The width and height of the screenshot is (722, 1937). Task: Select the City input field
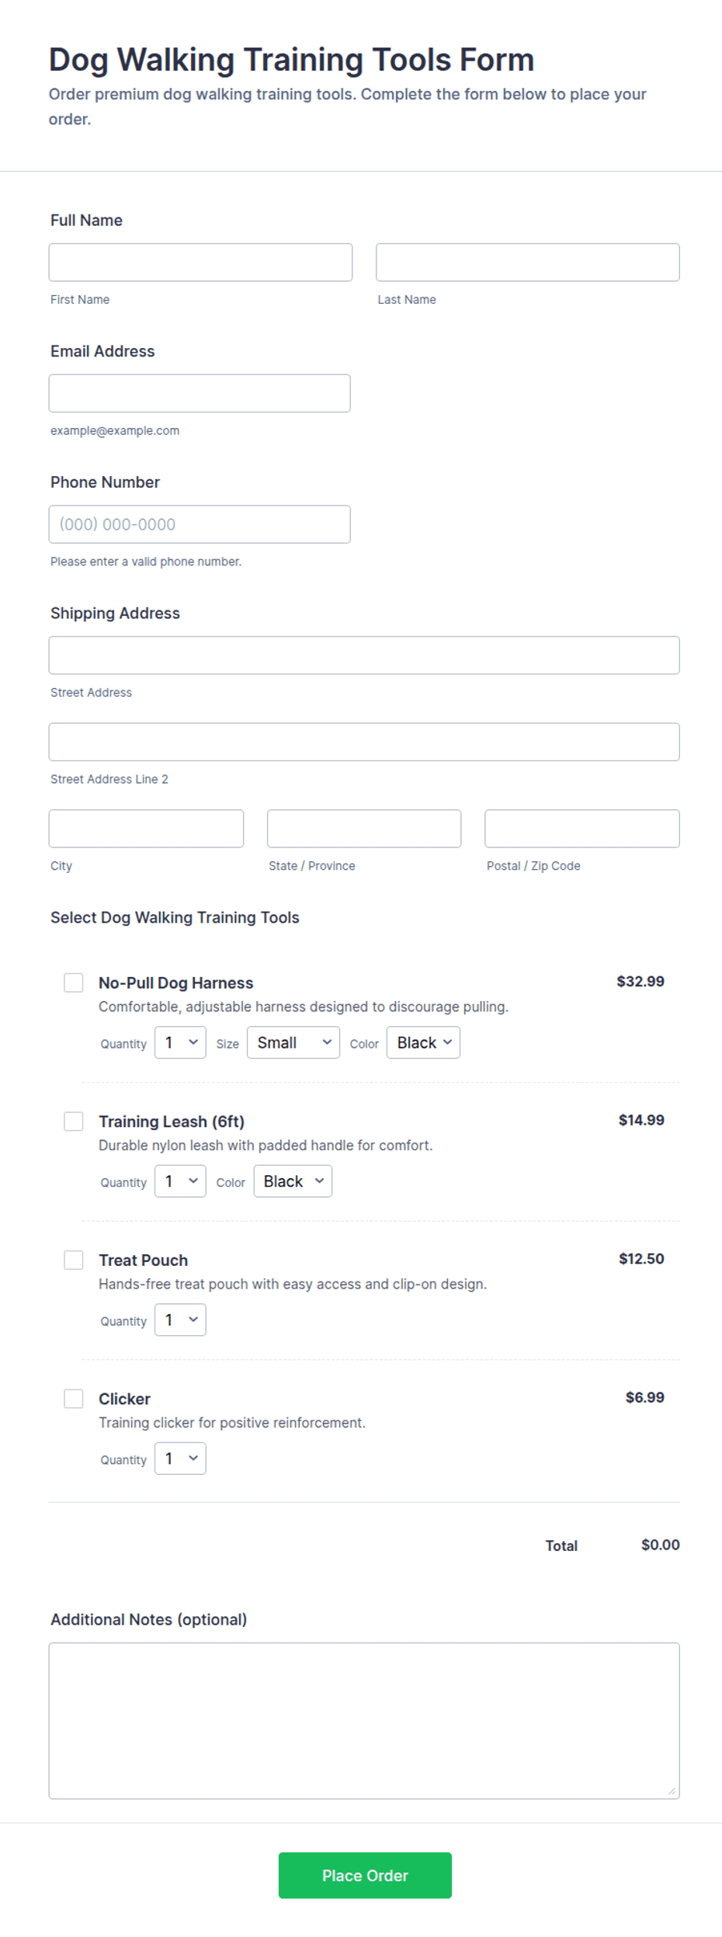(x=146, y=828)
